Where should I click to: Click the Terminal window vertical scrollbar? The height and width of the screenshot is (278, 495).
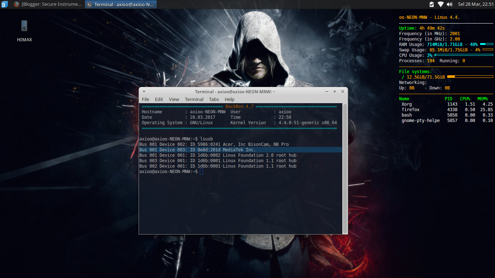point(345,168)
